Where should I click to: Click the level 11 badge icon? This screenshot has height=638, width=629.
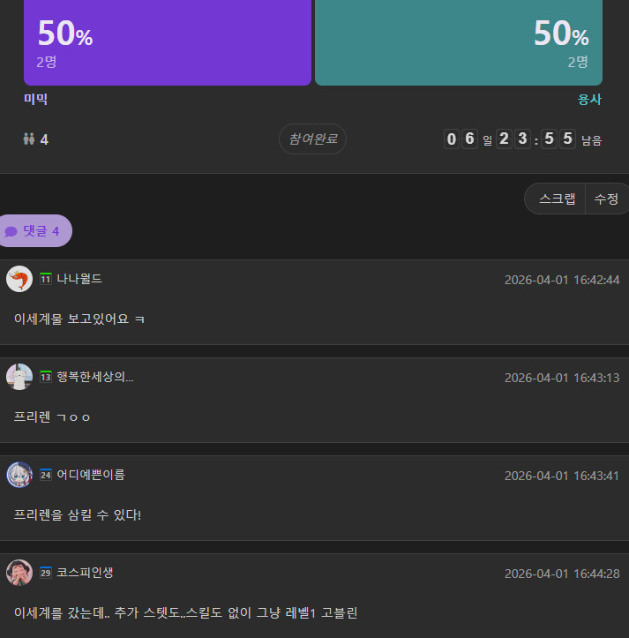[x=46, y=279]
